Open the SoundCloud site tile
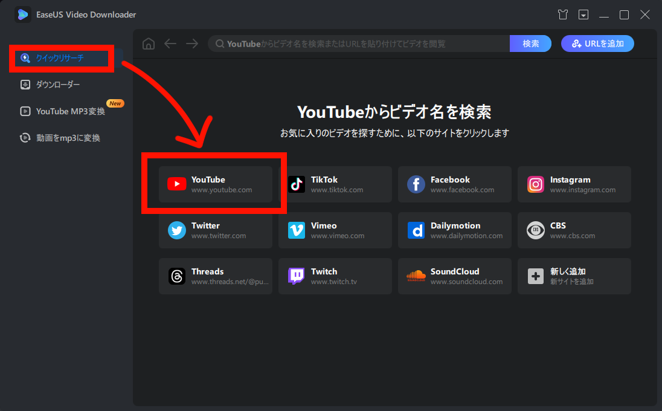This screenshot has width=662, height=411. pos(454,276)
